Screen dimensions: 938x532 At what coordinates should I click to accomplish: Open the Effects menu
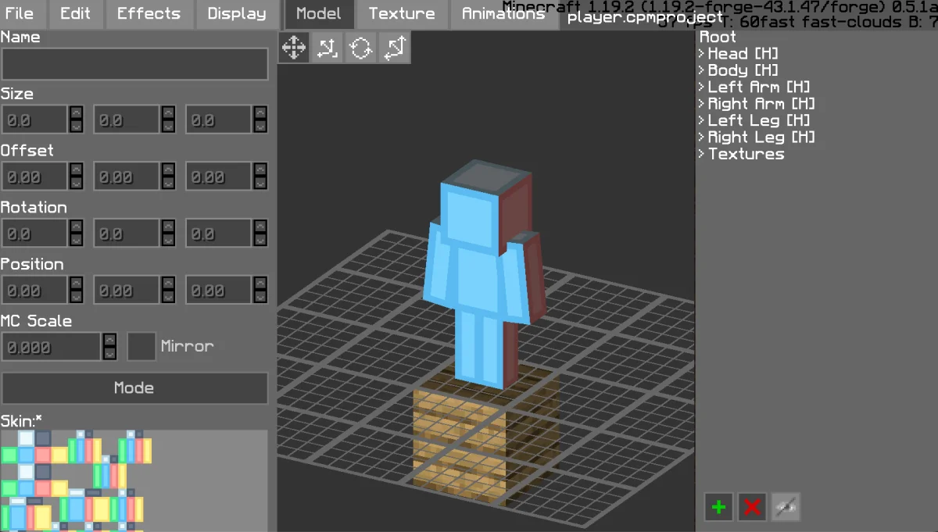149,13
